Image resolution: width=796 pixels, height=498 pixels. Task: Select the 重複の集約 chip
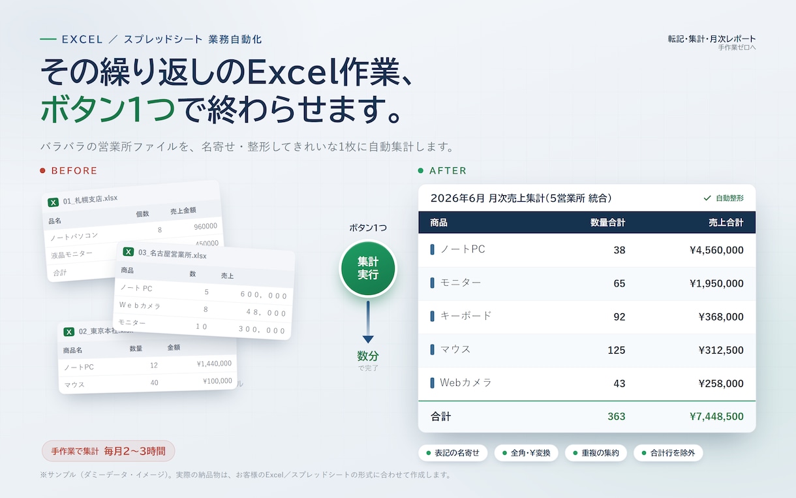596,453
